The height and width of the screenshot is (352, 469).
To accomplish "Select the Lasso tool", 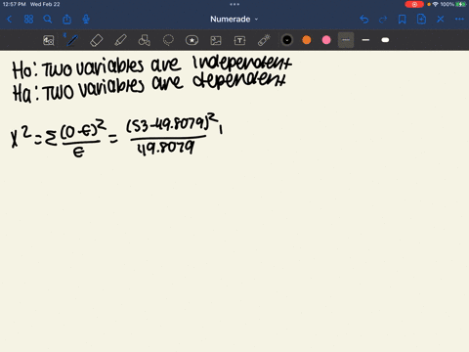I will point(168,40).
